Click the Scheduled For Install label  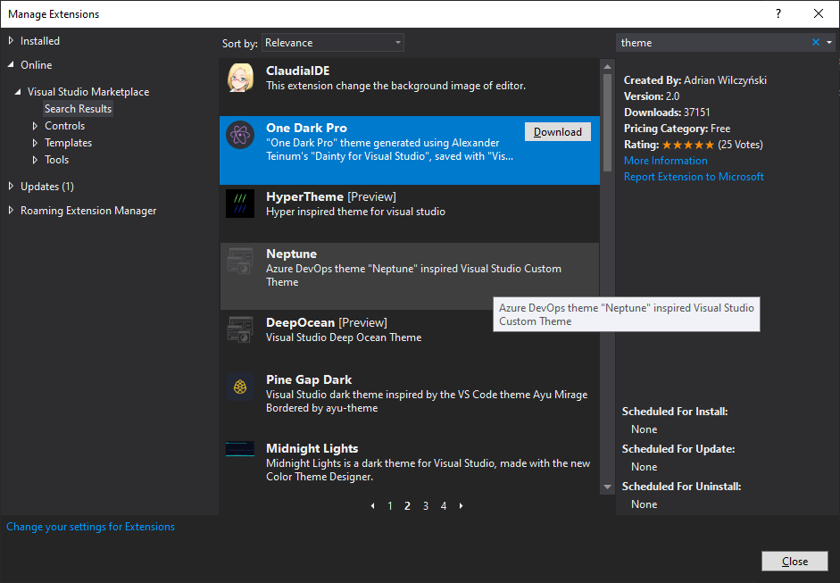(x=675, y=412)
